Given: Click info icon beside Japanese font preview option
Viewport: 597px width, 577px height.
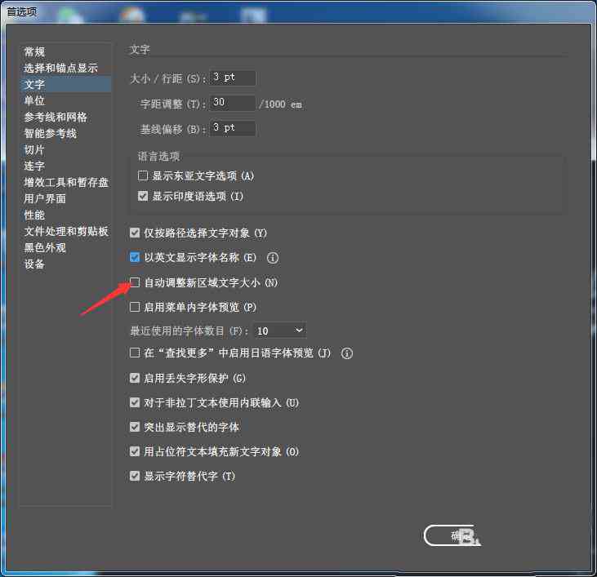Looking at the screenshot, I should pyautogui.click(x=347, y=353).
